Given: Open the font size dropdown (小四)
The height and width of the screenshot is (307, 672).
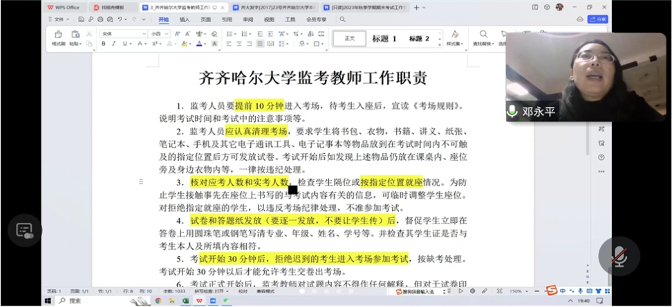Looking at the screenshot, I should (160, 33).
